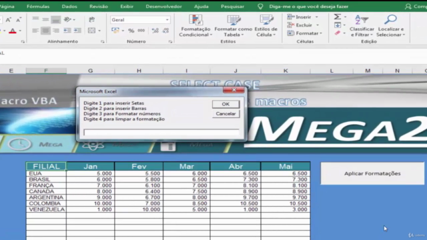Image resolution: width=427 pixels, height=240 pixels.
Task: Click the dialog's text input field
Action: (x=161, y=132)
